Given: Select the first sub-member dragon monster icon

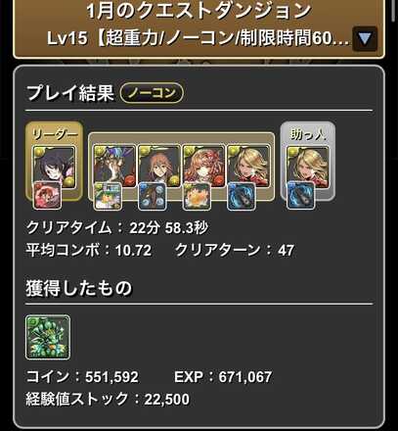Looking at the screenshot, I should pyautogui.click(x=114, y=167).
